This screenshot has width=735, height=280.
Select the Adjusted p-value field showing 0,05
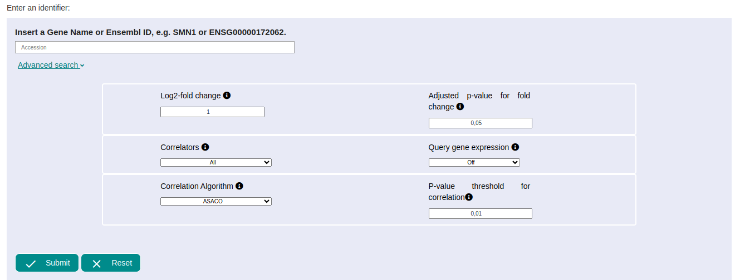pos(481,123)
